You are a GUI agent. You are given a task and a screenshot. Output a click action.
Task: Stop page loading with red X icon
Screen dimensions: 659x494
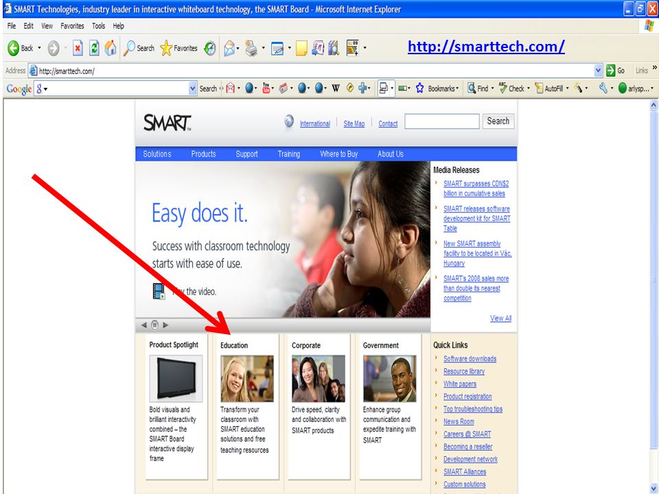pos(78,48)
